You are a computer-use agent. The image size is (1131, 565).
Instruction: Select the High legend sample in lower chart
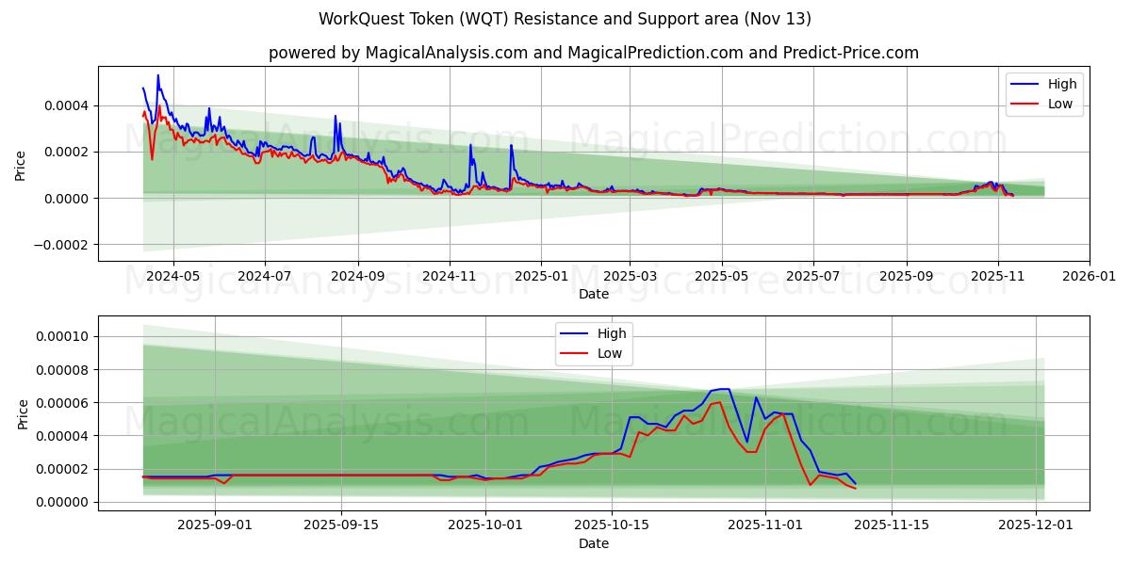pyautogui.click(x=573, y=332)
